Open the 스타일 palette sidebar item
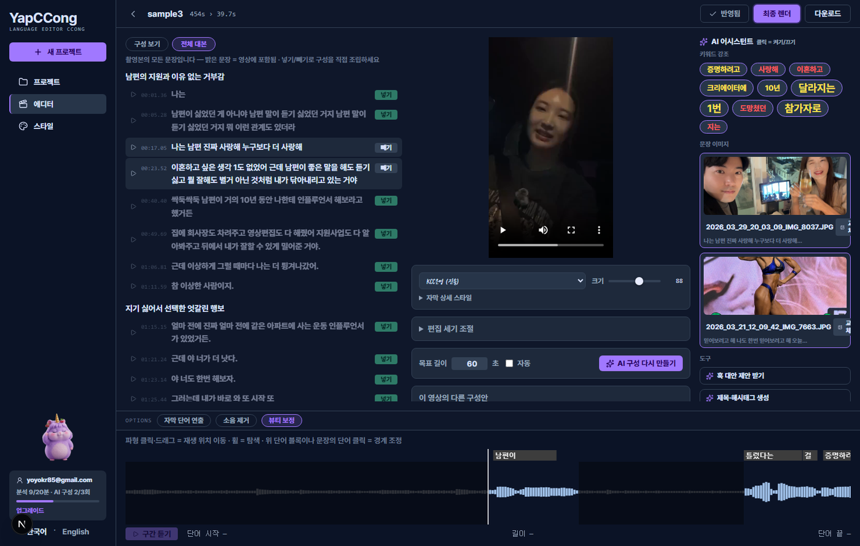The width and height of the screenshot is (860, 546). 58,126
